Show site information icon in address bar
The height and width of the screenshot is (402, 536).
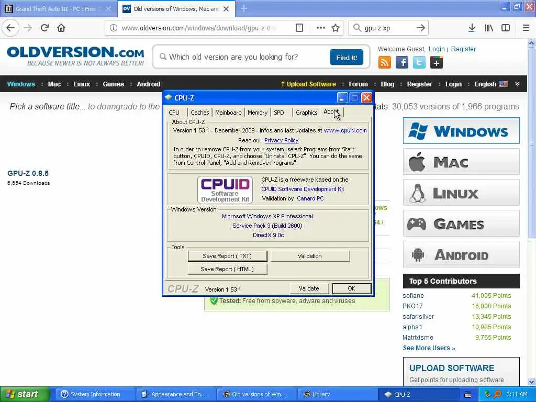pyautogui.click(x=114, y=28)
